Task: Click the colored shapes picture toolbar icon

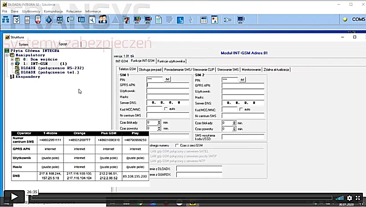Action: (215, 20)
